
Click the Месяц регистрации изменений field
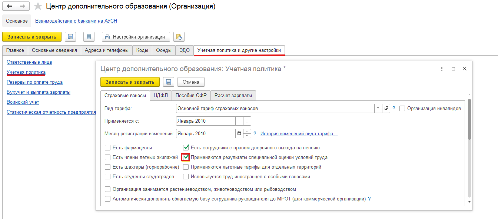pos(206,133)
